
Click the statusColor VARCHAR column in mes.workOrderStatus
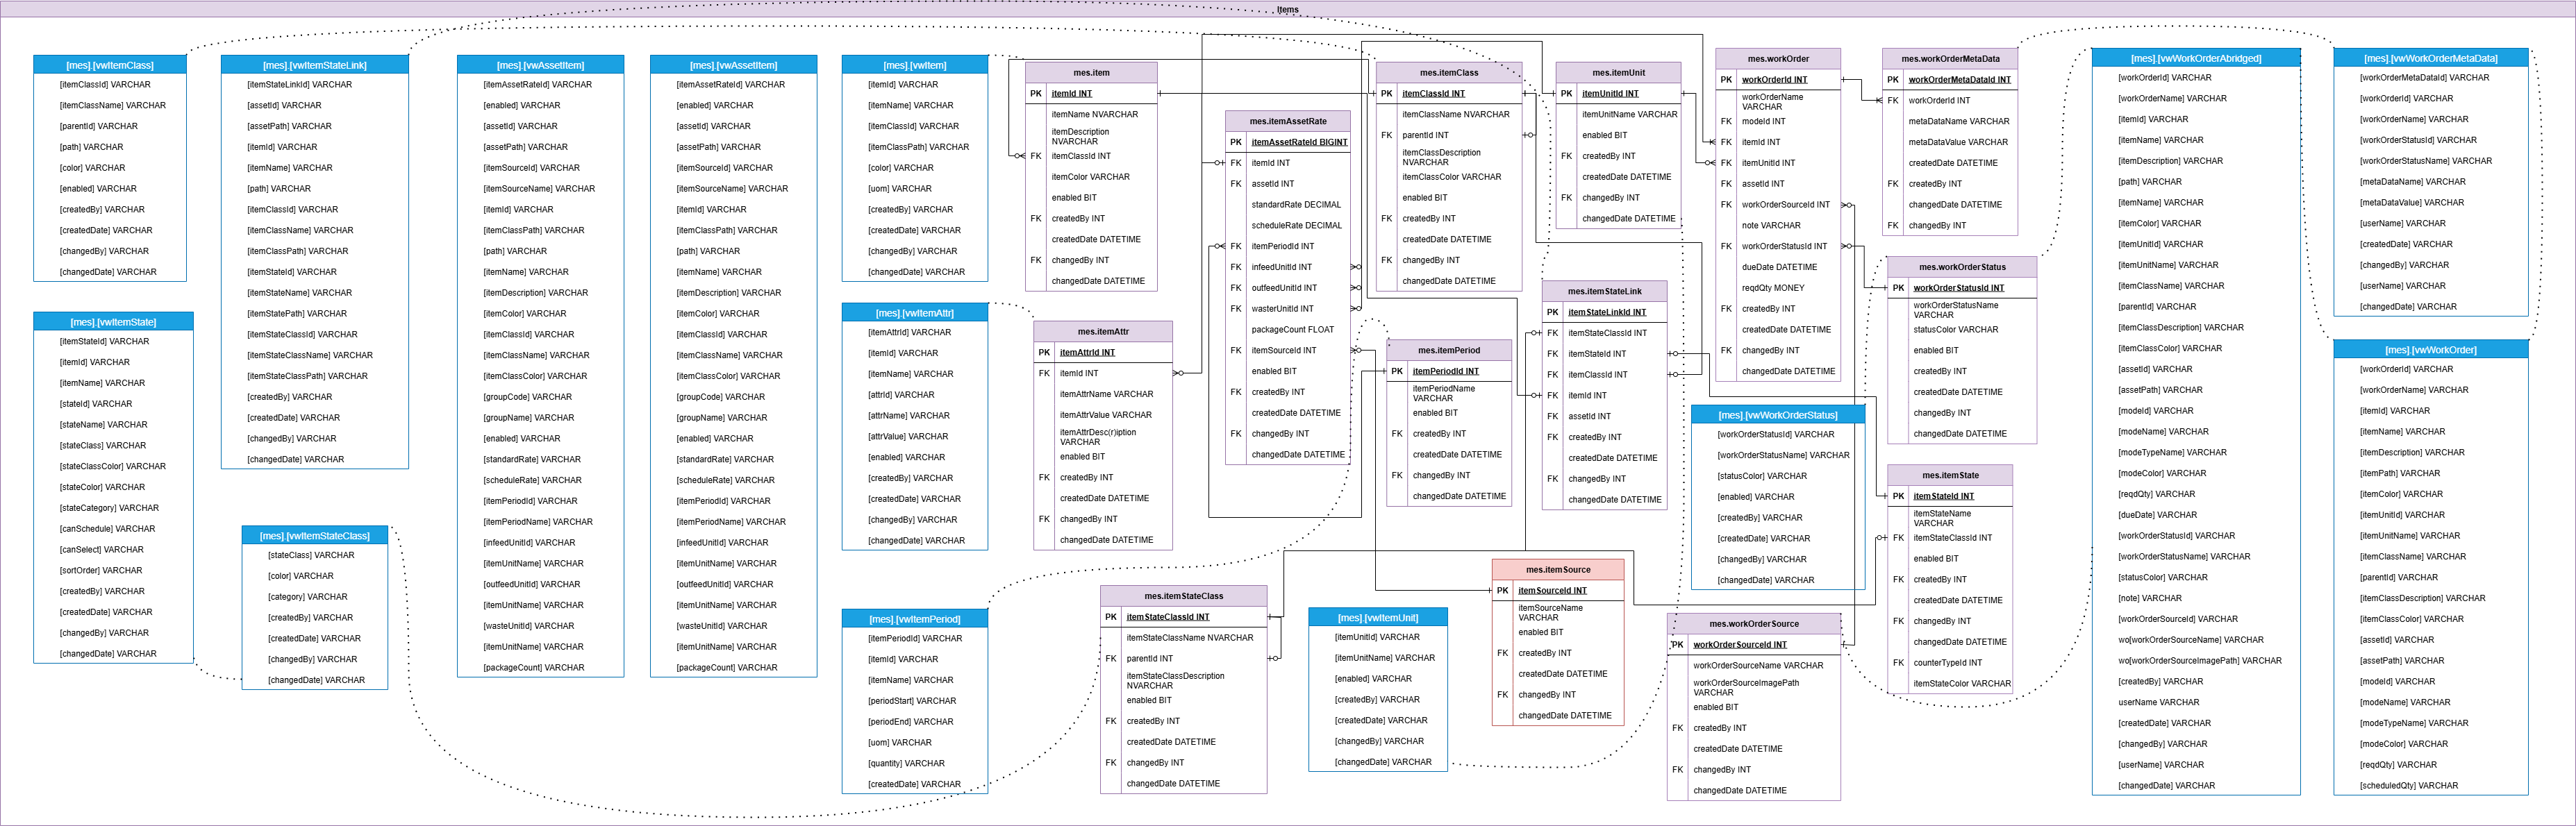click(1962, 330)
